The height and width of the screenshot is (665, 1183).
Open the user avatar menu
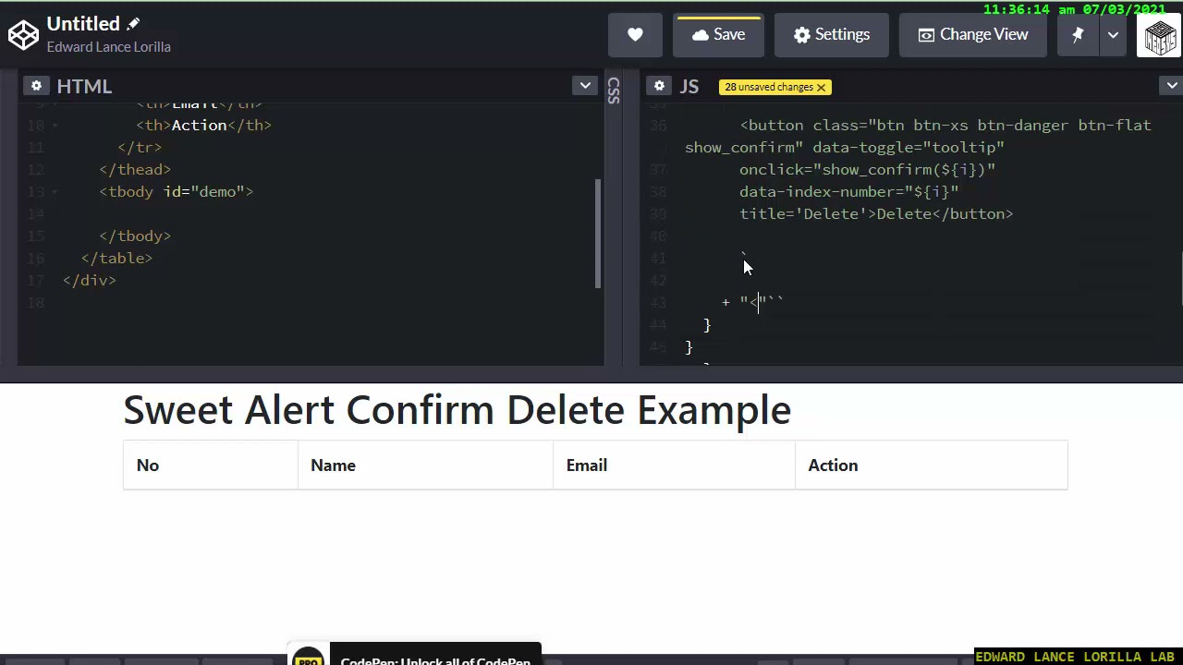coord(1159,37)
